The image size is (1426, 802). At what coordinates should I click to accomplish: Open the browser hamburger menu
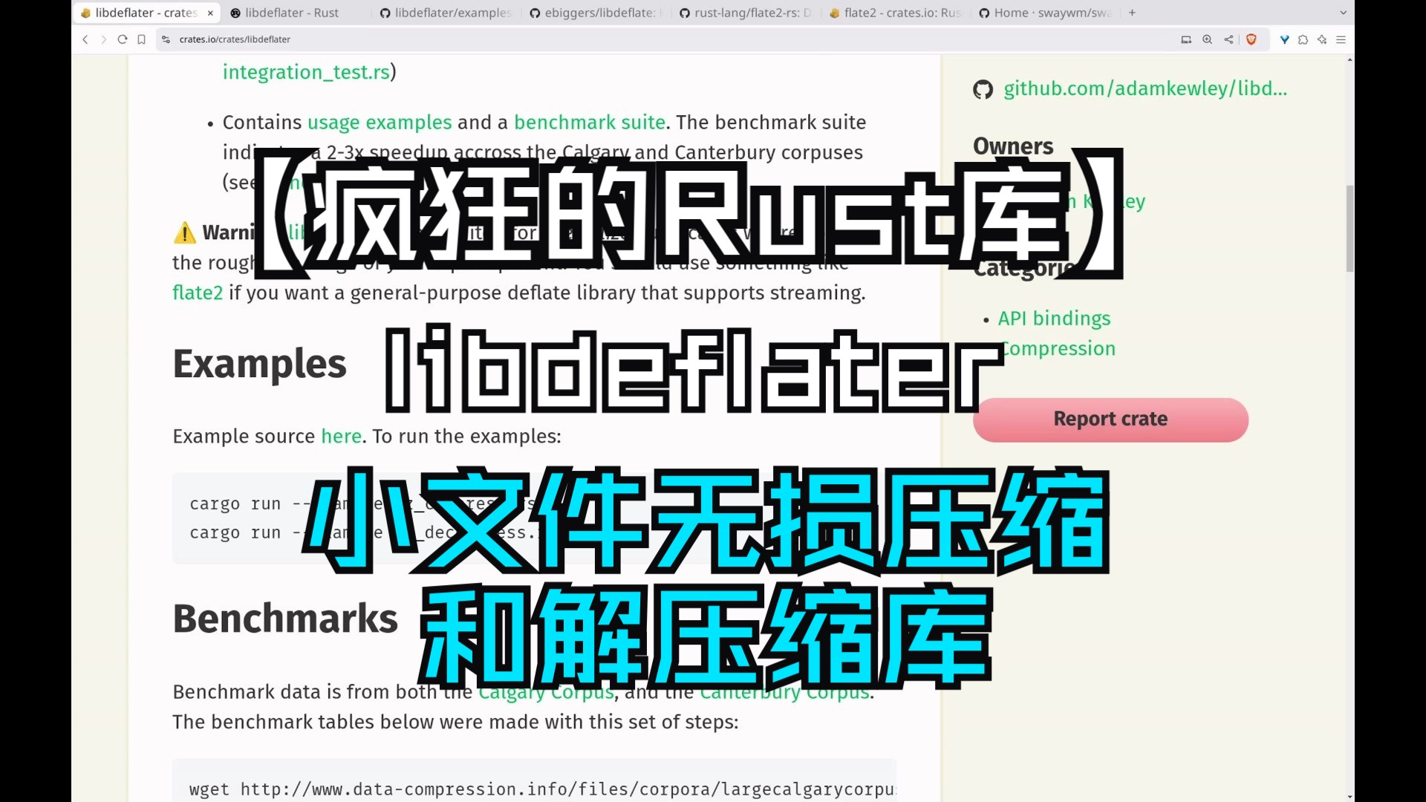[x=1341, y=39]
